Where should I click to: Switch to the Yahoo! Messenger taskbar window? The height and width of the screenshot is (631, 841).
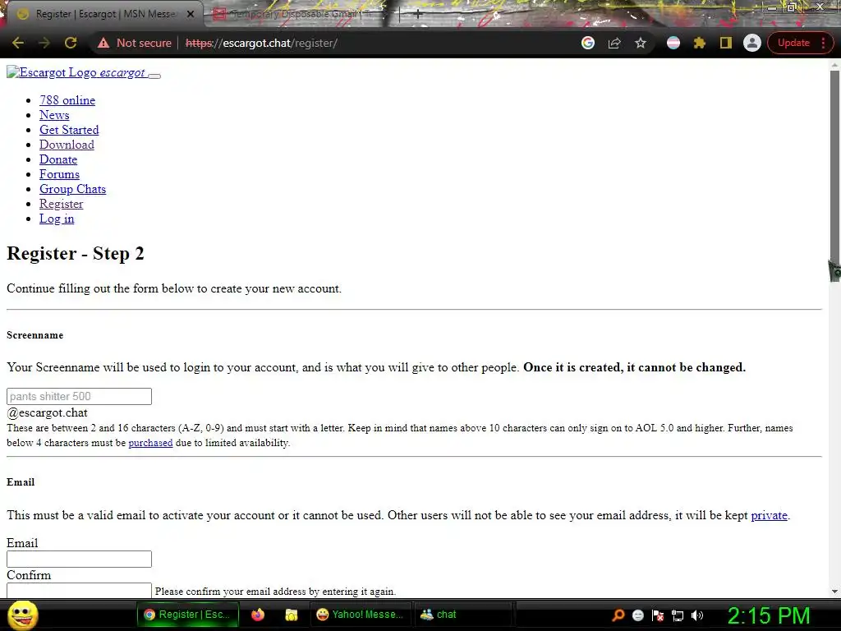point(361,615)
